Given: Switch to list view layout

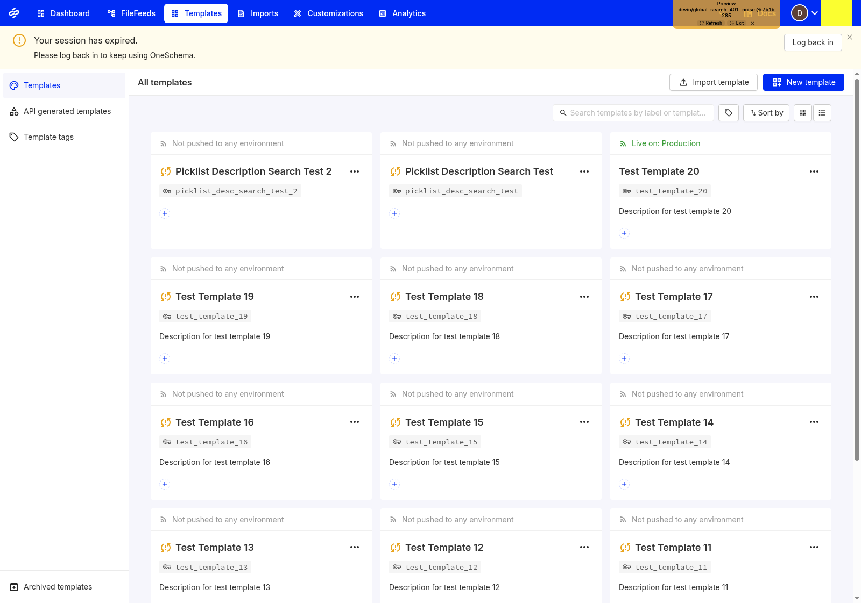Looking at the screenshot, I should tap(822, 113).
